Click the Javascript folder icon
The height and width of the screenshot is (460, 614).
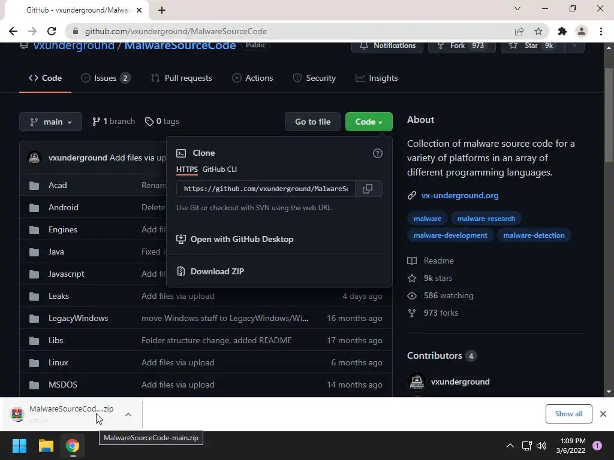(34, 274)
